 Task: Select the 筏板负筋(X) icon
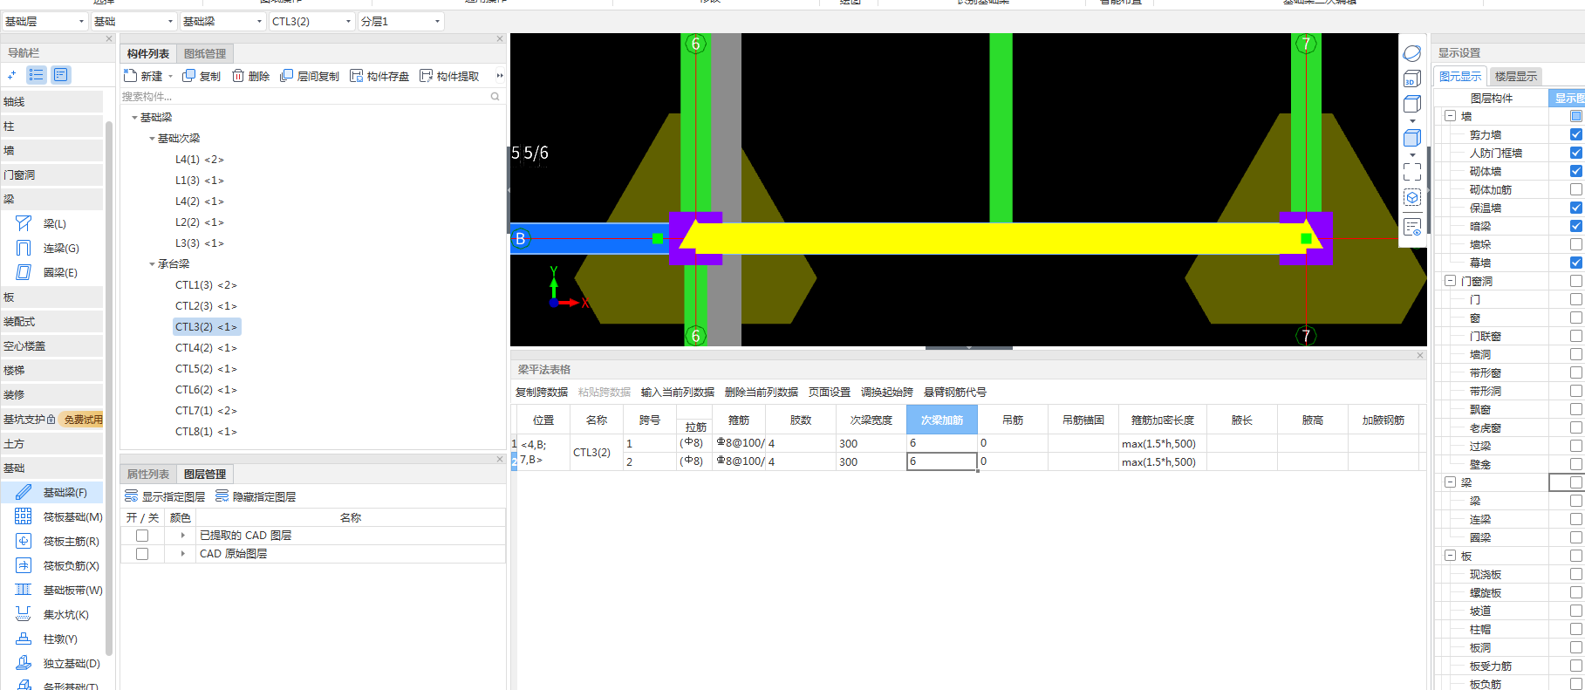[x=24, y=566]
